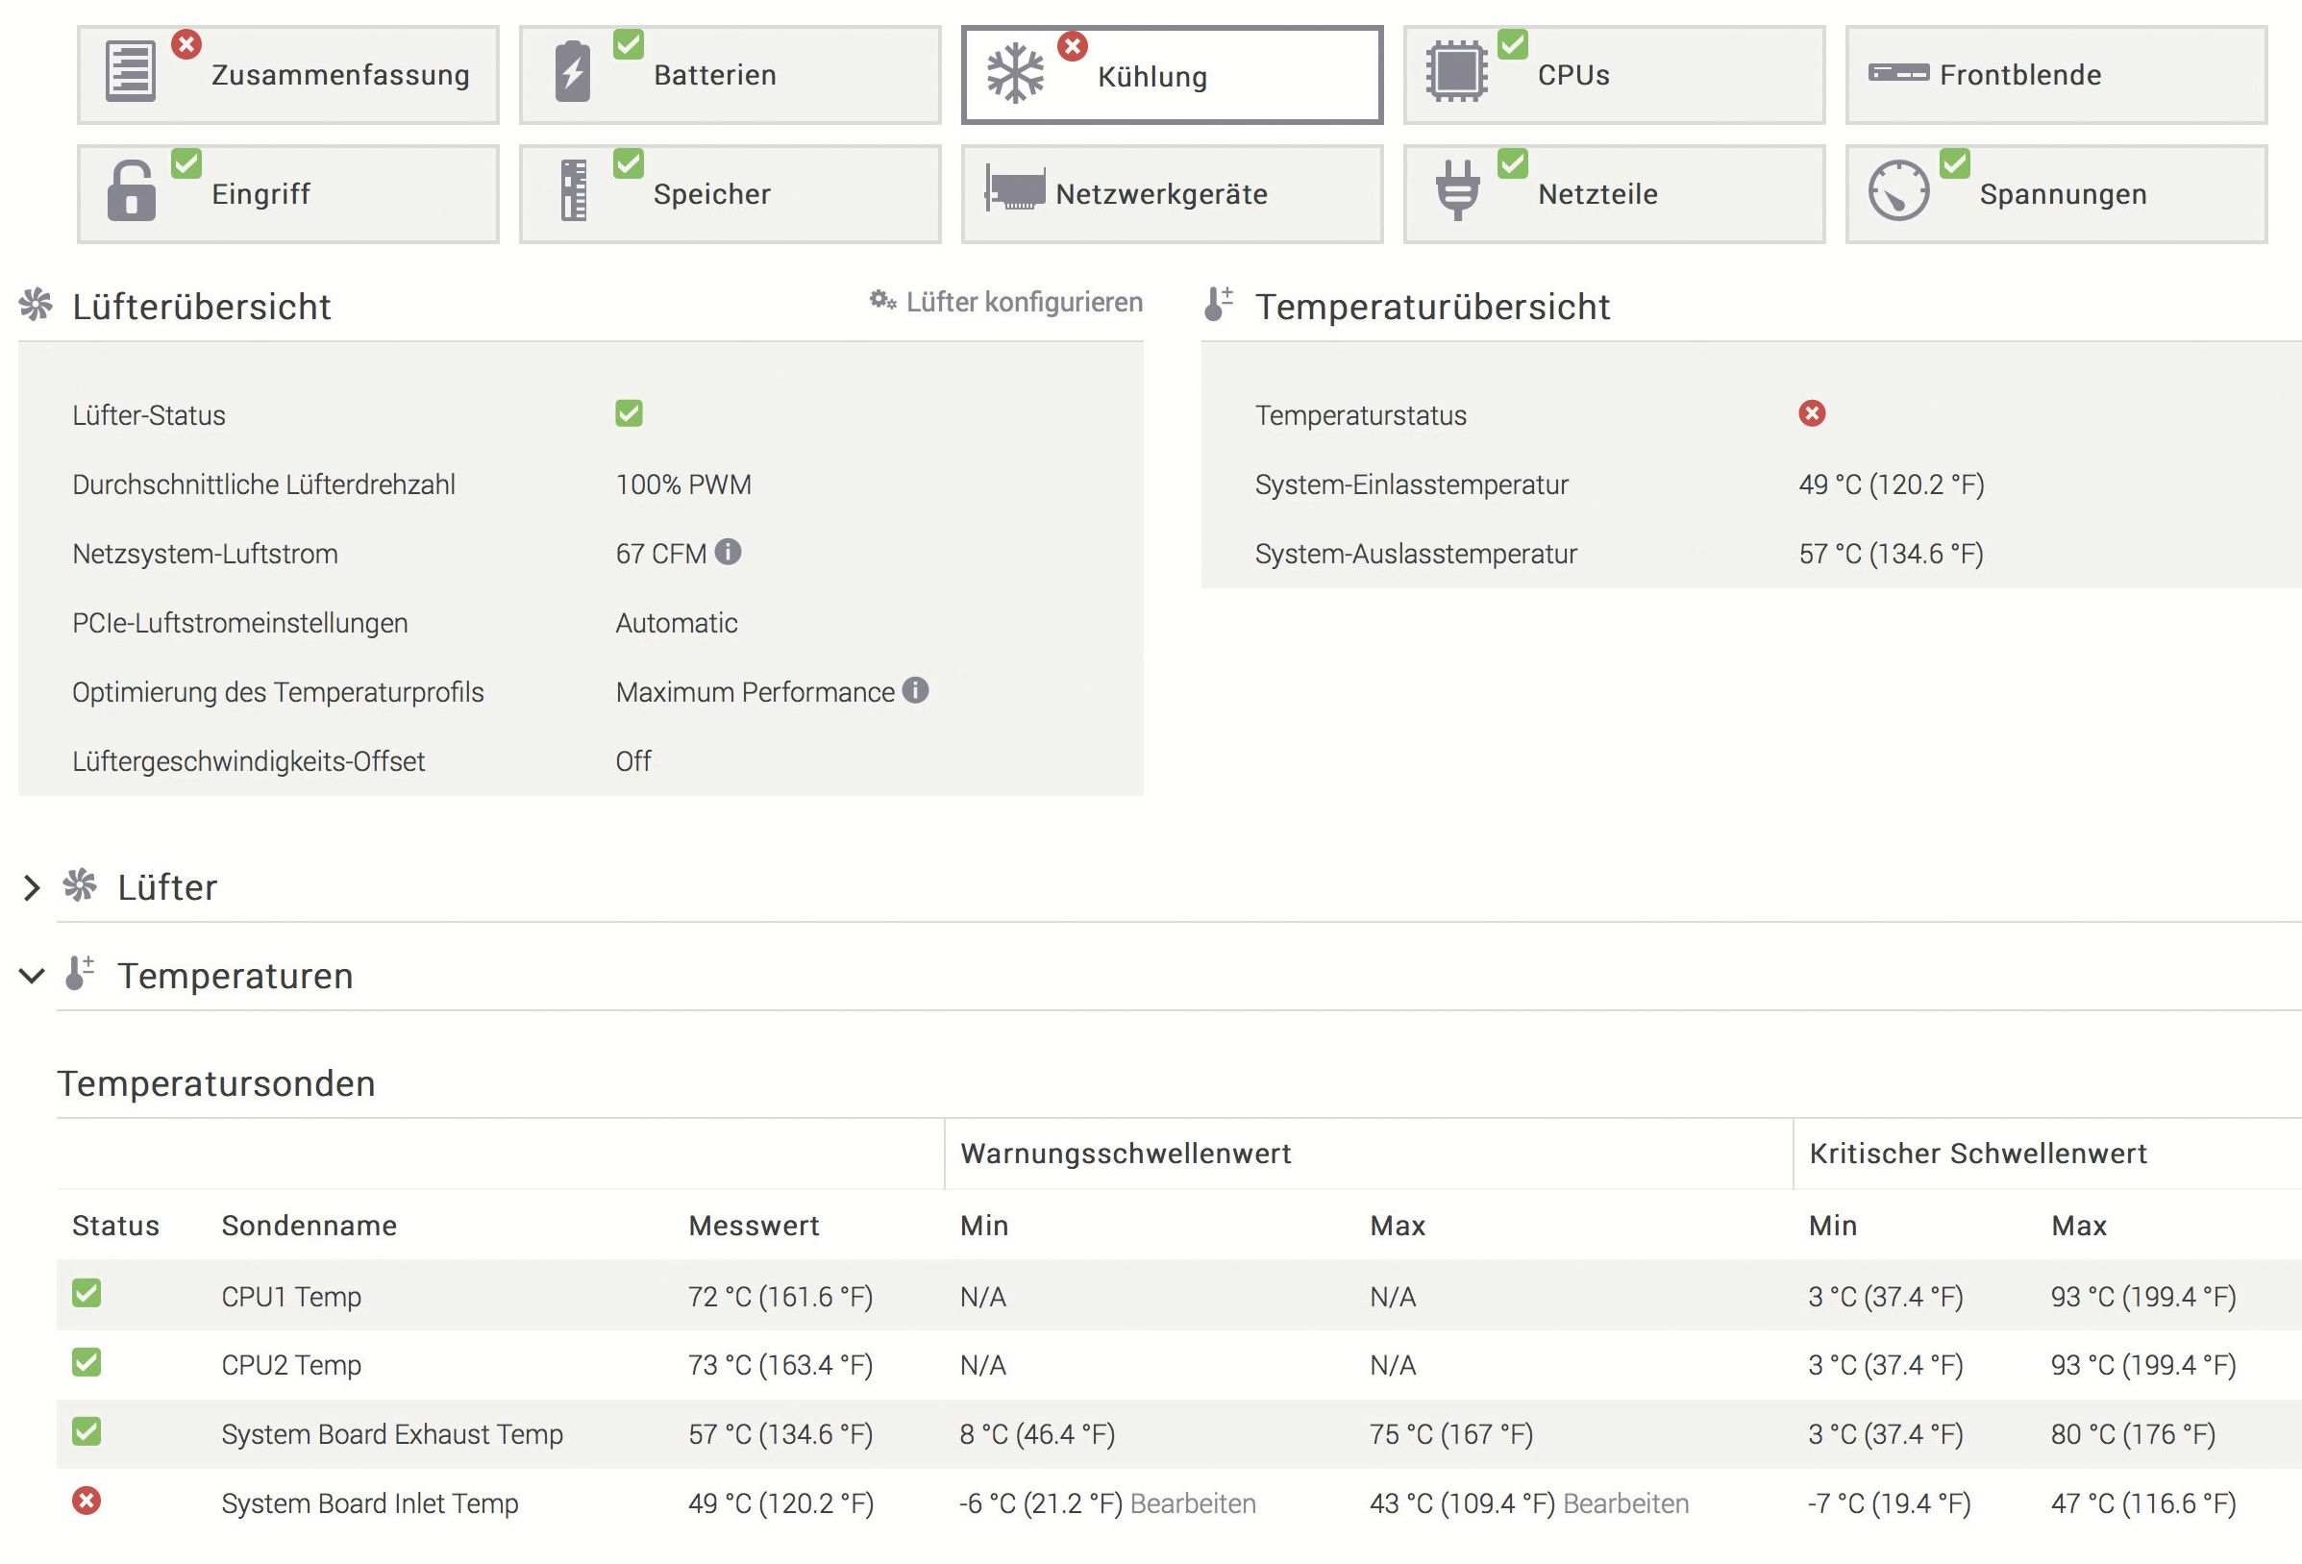Click red error status for Temperaturstatus
This screenshot has width=2302, height=1564.
pyautogui.click(x=1812, y=413)
